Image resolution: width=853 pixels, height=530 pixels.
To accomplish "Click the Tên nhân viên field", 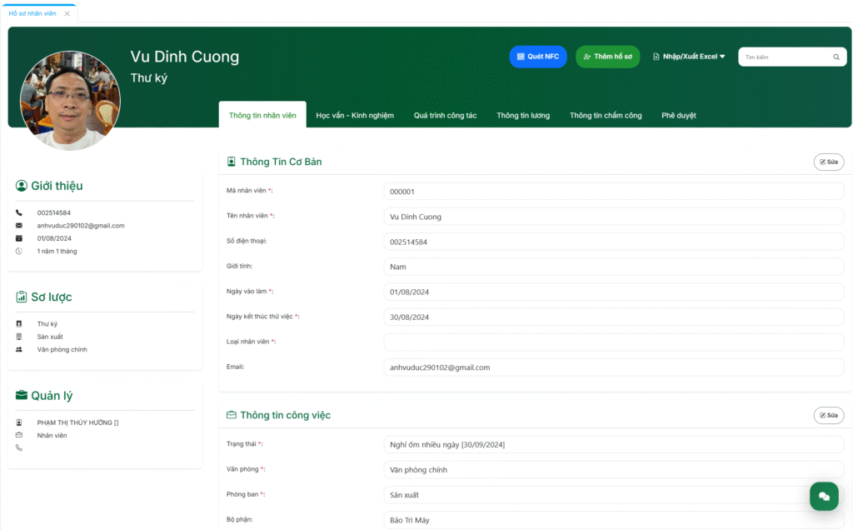I will (614, 217).
